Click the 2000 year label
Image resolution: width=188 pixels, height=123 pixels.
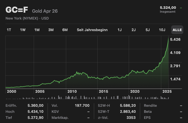pyautogui.click(x=12, y=92)
